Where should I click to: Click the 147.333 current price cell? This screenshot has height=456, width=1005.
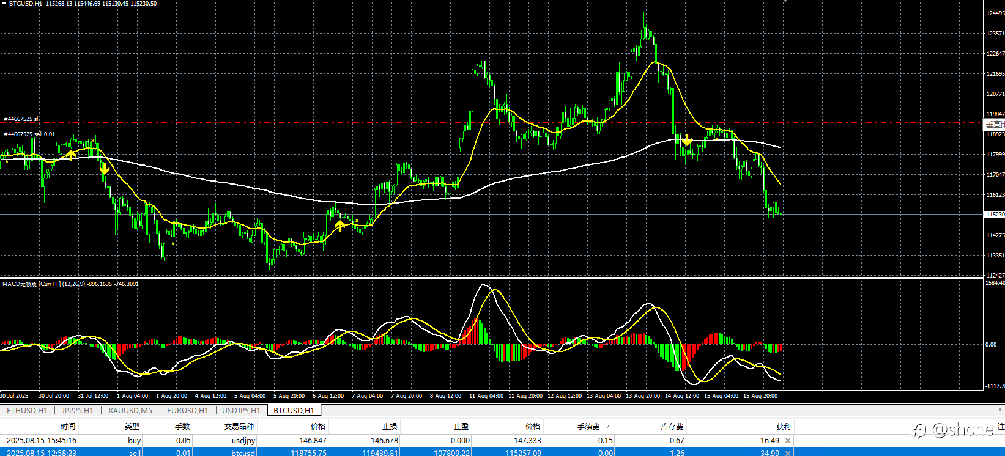[527, 441]
